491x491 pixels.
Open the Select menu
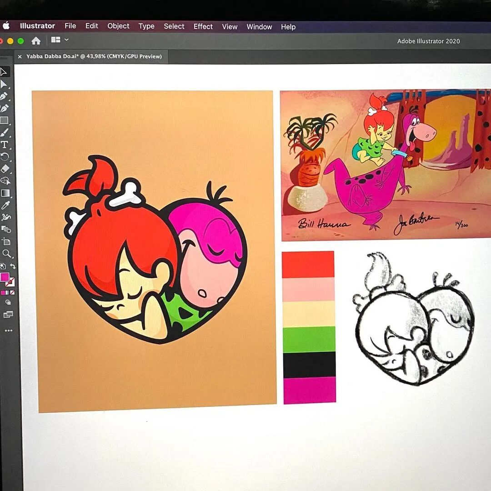pyautogui.click(x=174, y=26)
